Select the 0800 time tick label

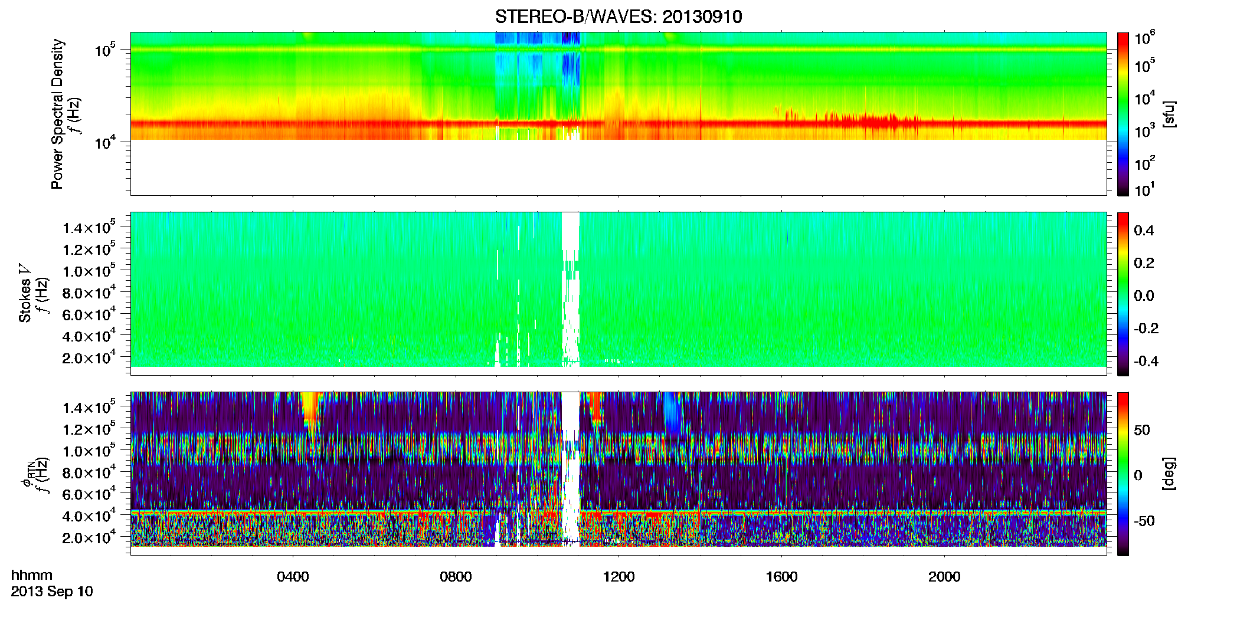pyautogui.click(x=456, y=577)
